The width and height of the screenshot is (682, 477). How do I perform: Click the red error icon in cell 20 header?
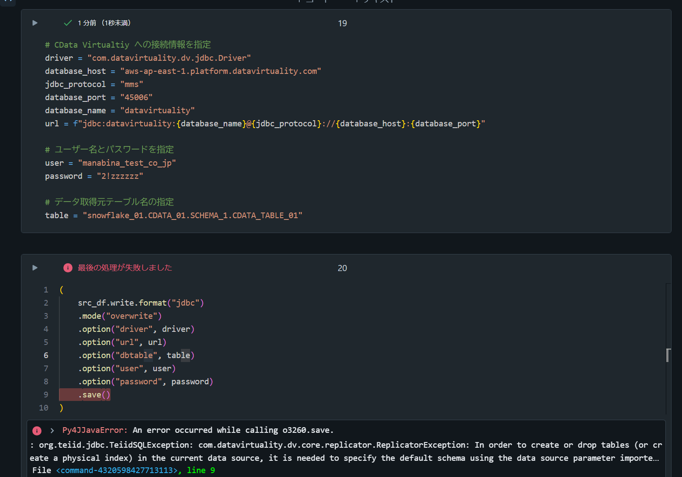click(x=68, y=268)
